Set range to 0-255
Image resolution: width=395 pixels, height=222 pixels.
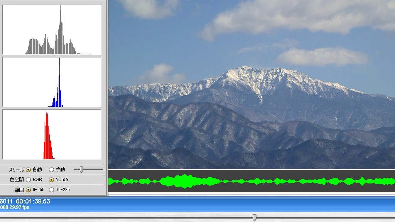29,190
